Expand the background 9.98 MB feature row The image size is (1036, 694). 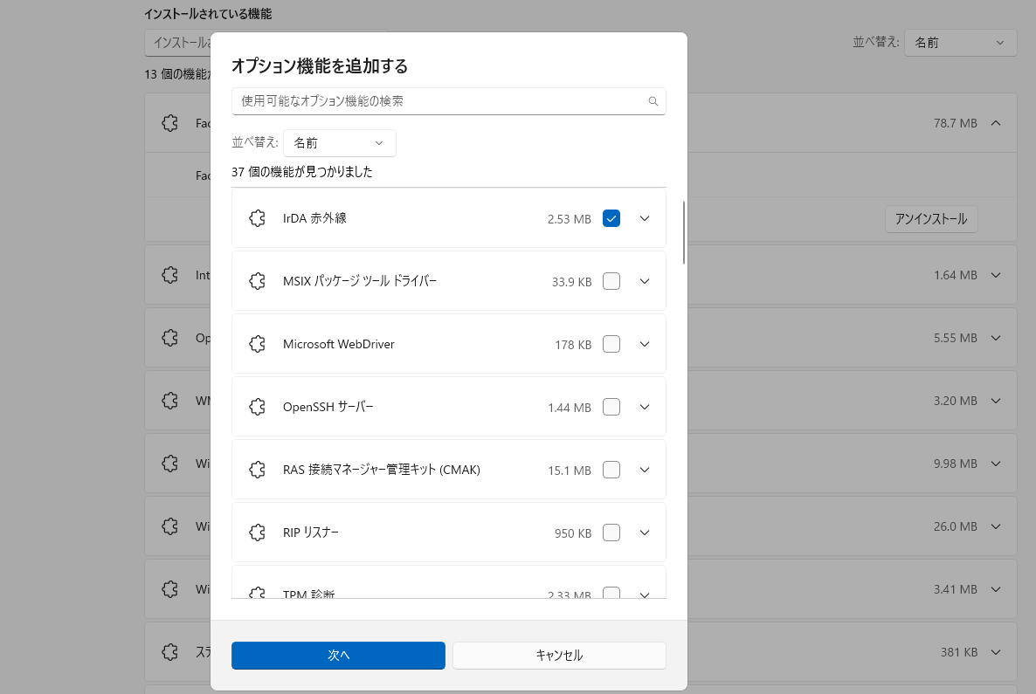point(996,463)
